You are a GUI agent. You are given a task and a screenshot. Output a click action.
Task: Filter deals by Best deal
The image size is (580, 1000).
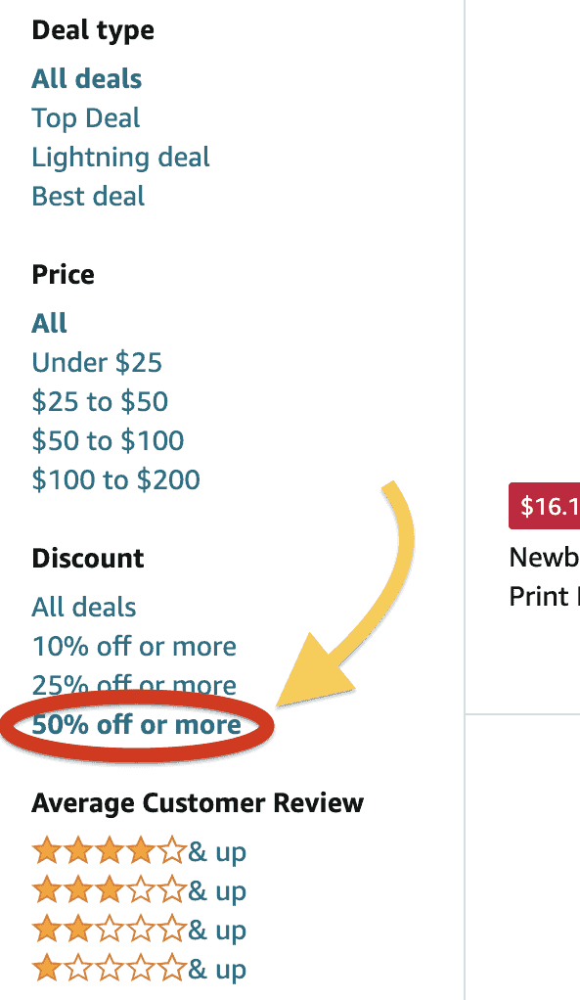click(88, 196)
